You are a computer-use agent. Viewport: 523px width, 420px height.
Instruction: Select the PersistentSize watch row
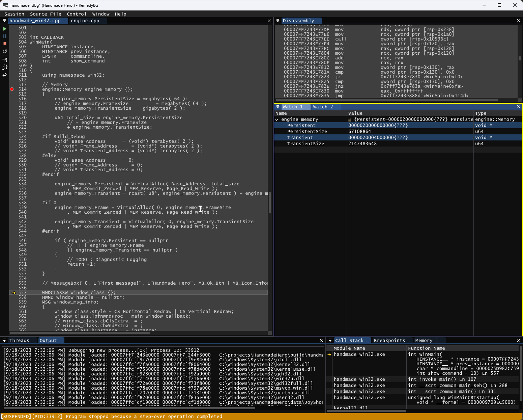click(x=398, y=132)
